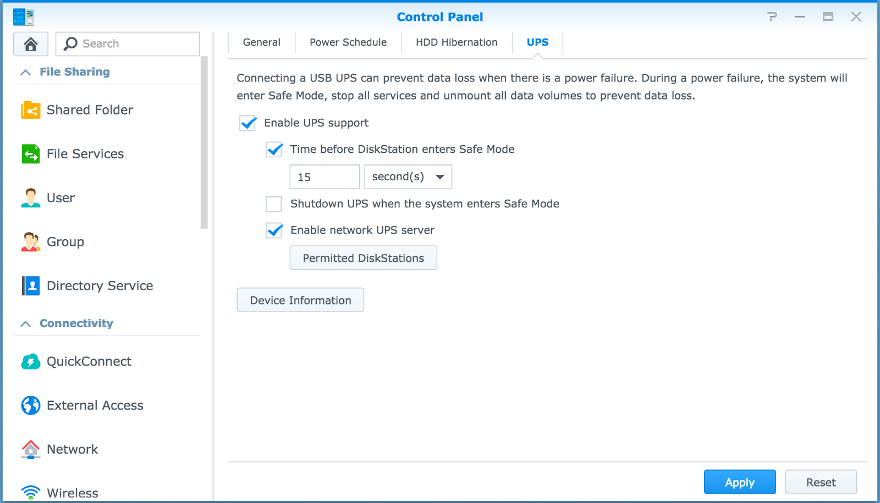This screenshot has height=503, width=880.
Task: Collapse the Connectivity section
Action: 25,324
